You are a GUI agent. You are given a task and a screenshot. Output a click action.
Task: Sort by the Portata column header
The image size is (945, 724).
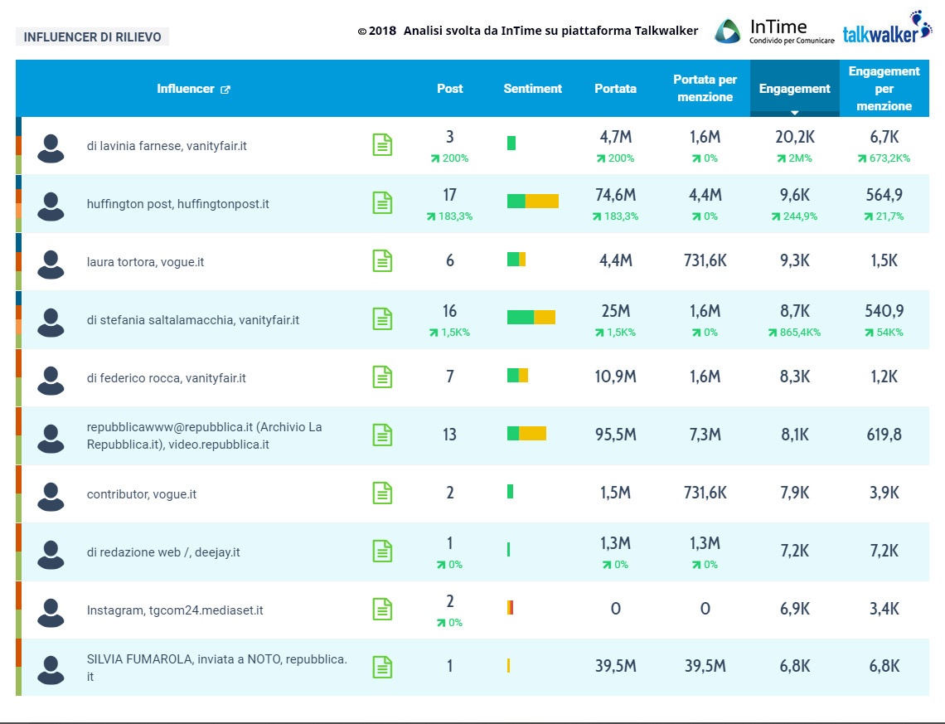pyautogui.click(x=615, y=89)
